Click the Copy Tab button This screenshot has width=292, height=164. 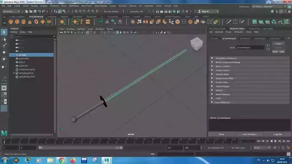pos(277,134)
